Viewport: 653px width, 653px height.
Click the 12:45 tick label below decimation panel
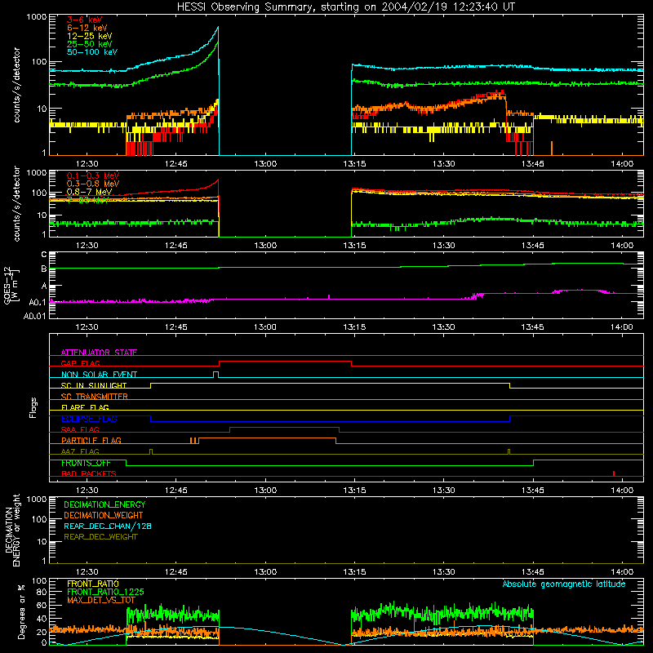175,572
